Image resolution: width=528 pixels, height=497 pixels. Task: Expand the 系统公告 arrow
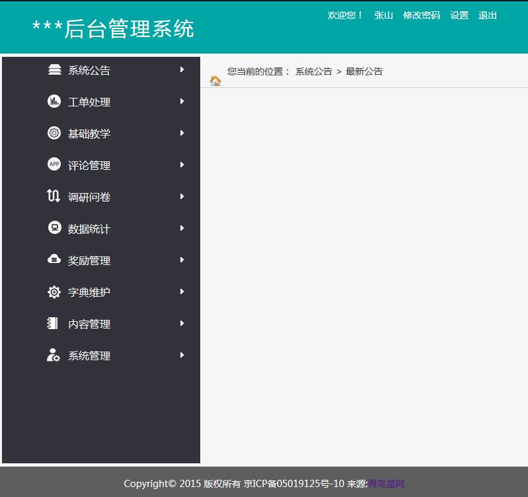click(182, 69)
